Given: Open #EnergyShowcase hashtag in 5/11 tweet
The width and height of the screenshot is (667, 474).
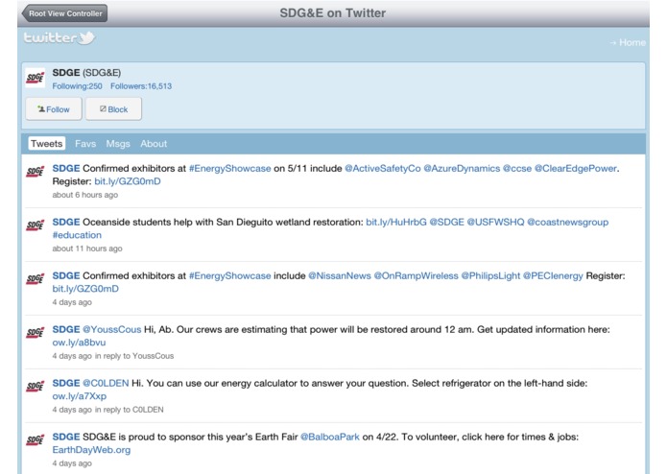Looking at the screenshot, I should coord(229,168).
